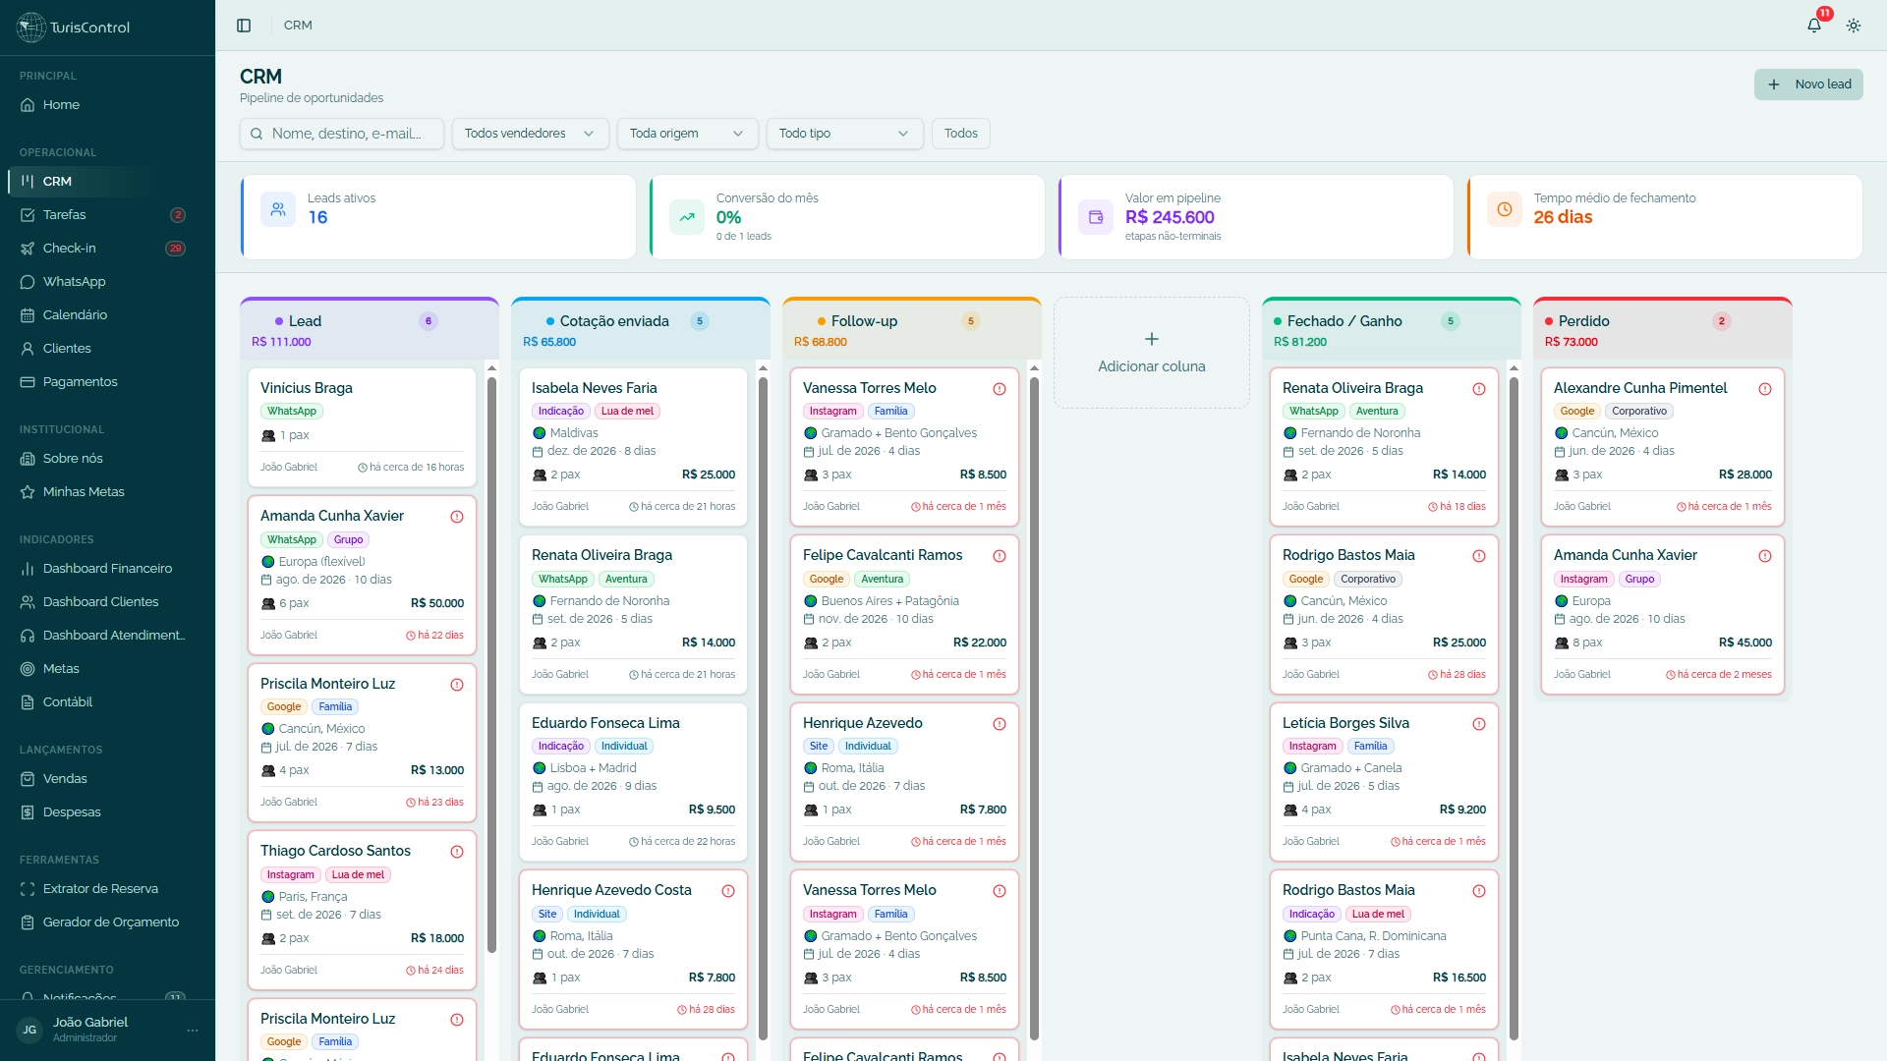Click the Sobre nós building icon
Screen dimensions: 1887x1061
pyautogui.click(x=28, y=459)
